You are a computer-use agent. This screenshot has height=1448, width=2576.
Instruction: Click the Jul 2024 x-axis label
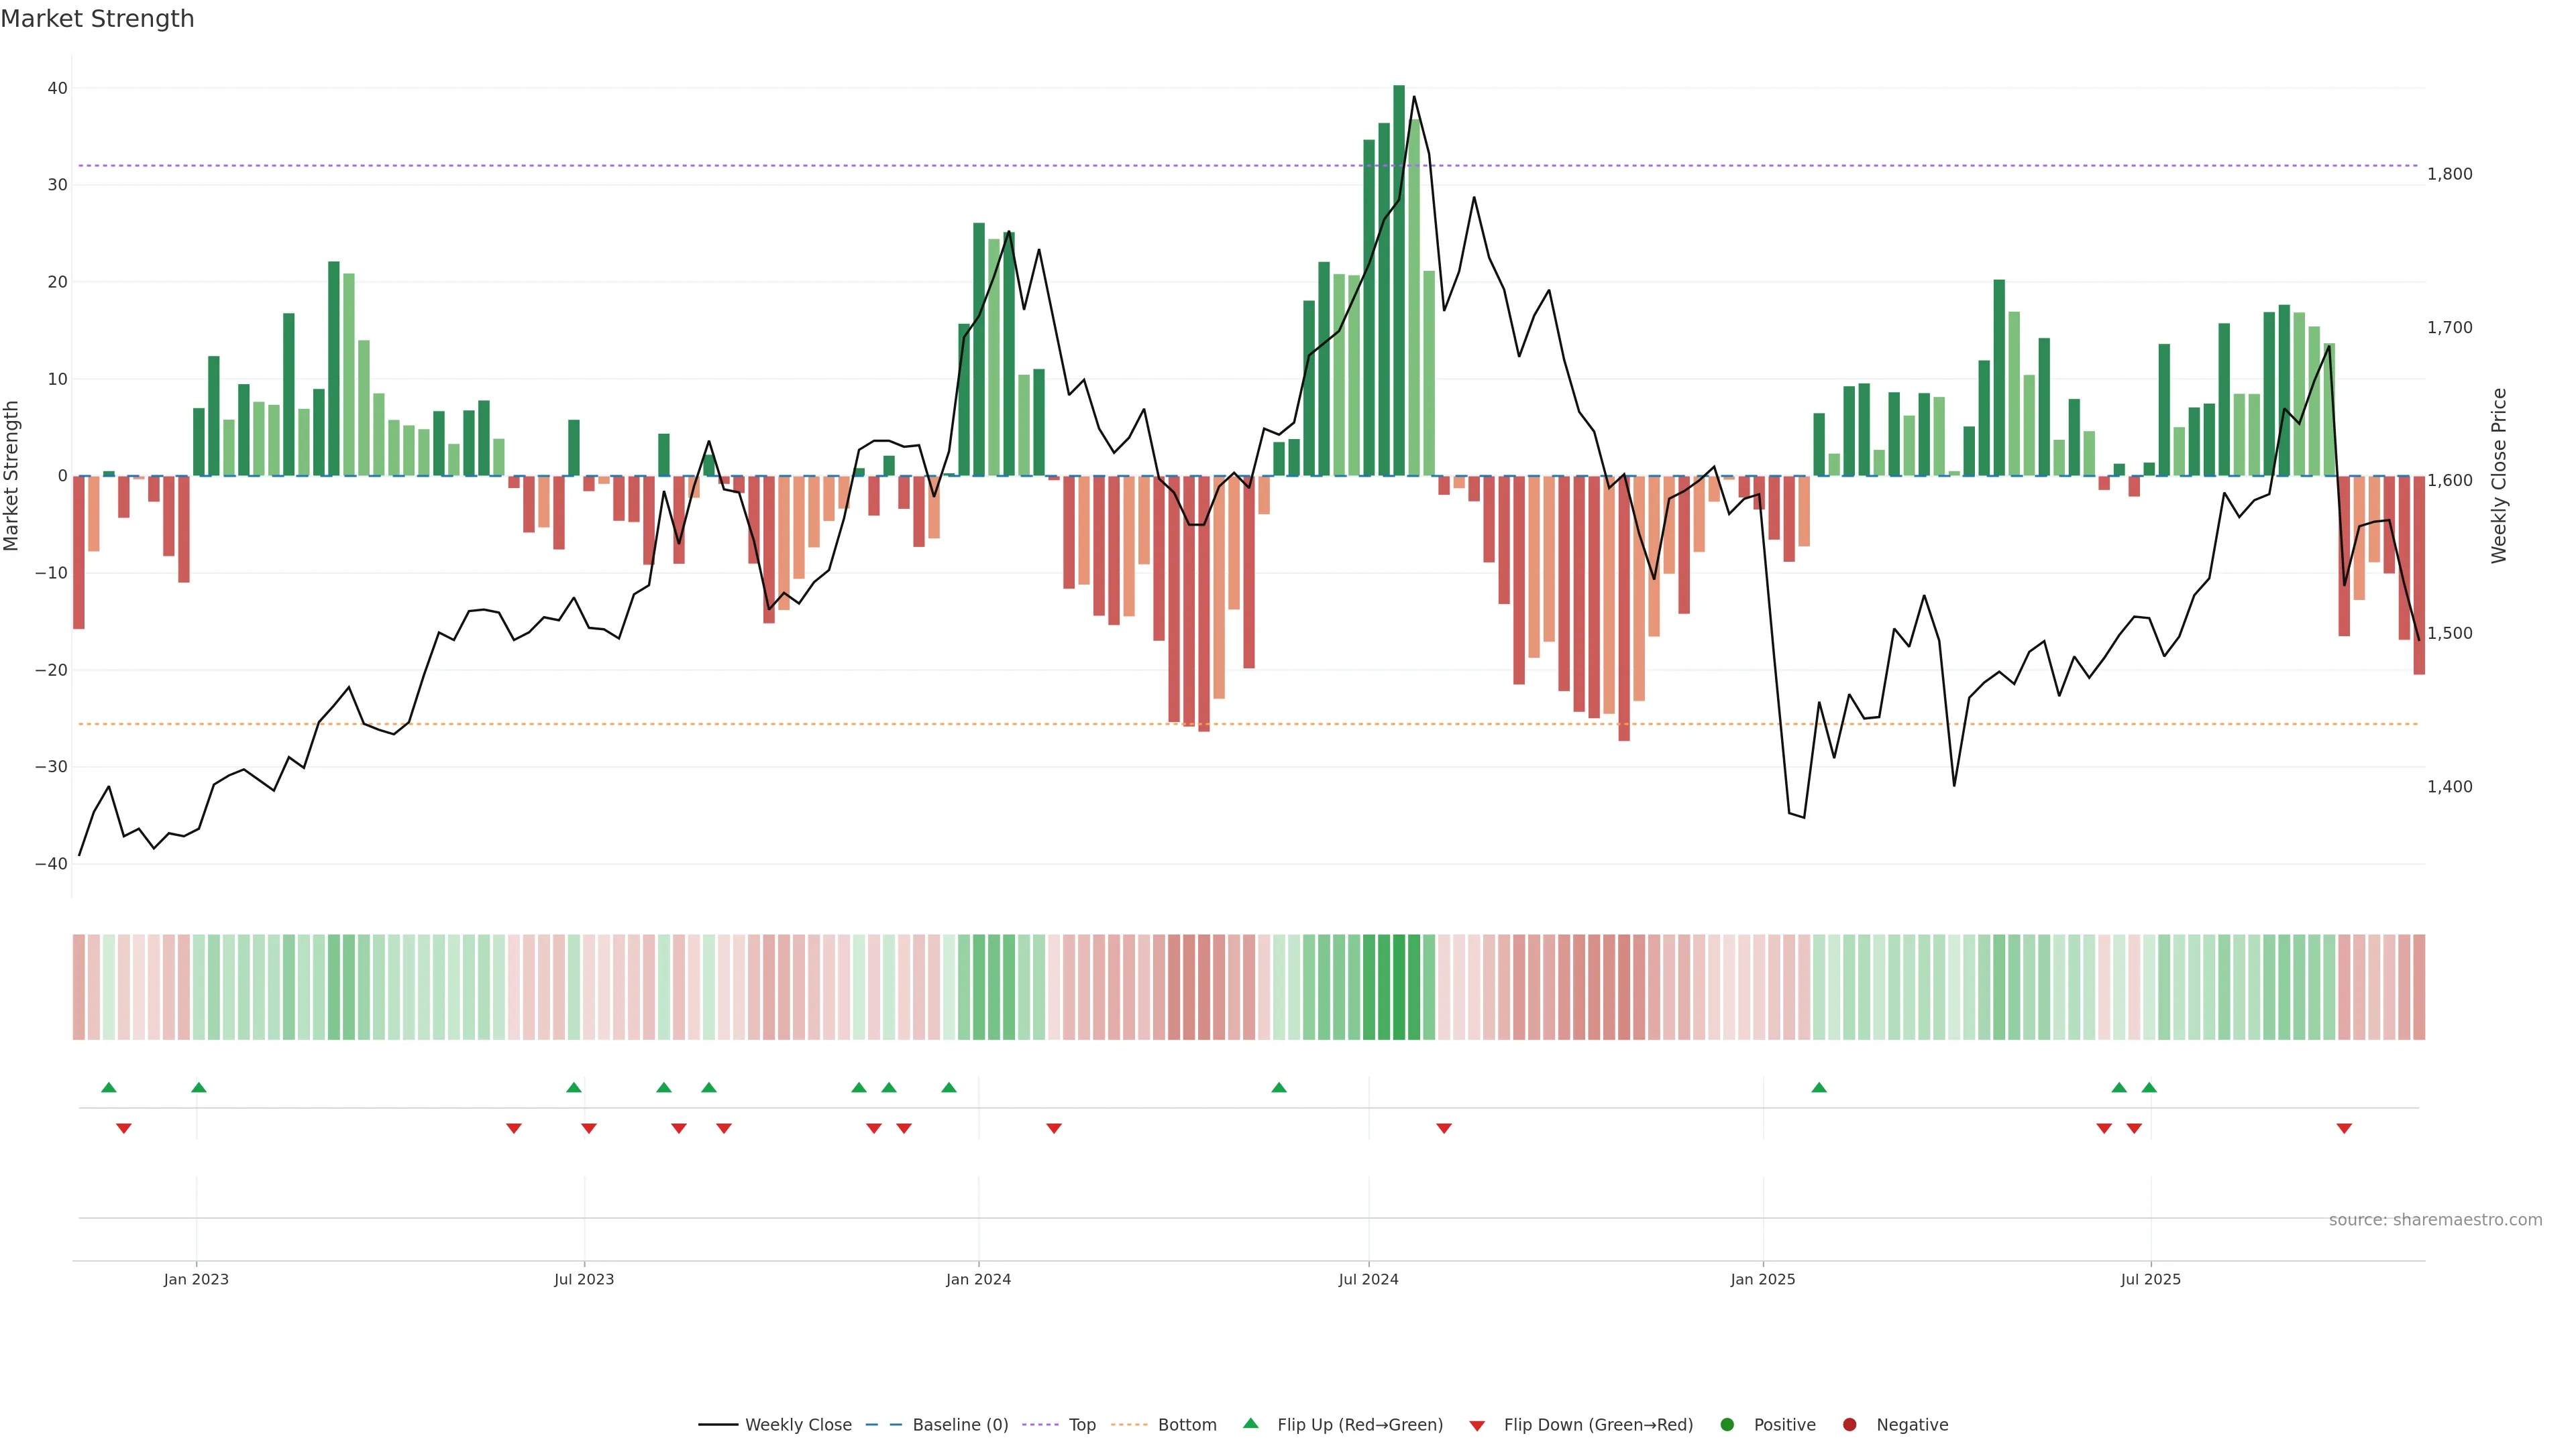point(1368,1279)
